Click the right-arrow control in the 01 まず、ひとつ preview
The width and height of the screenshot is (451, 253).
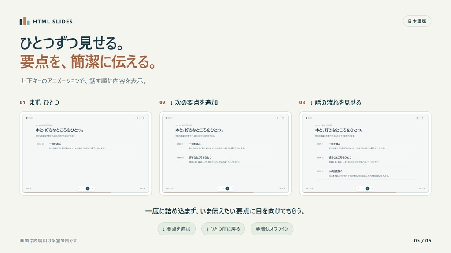click(x=92, y=188)
